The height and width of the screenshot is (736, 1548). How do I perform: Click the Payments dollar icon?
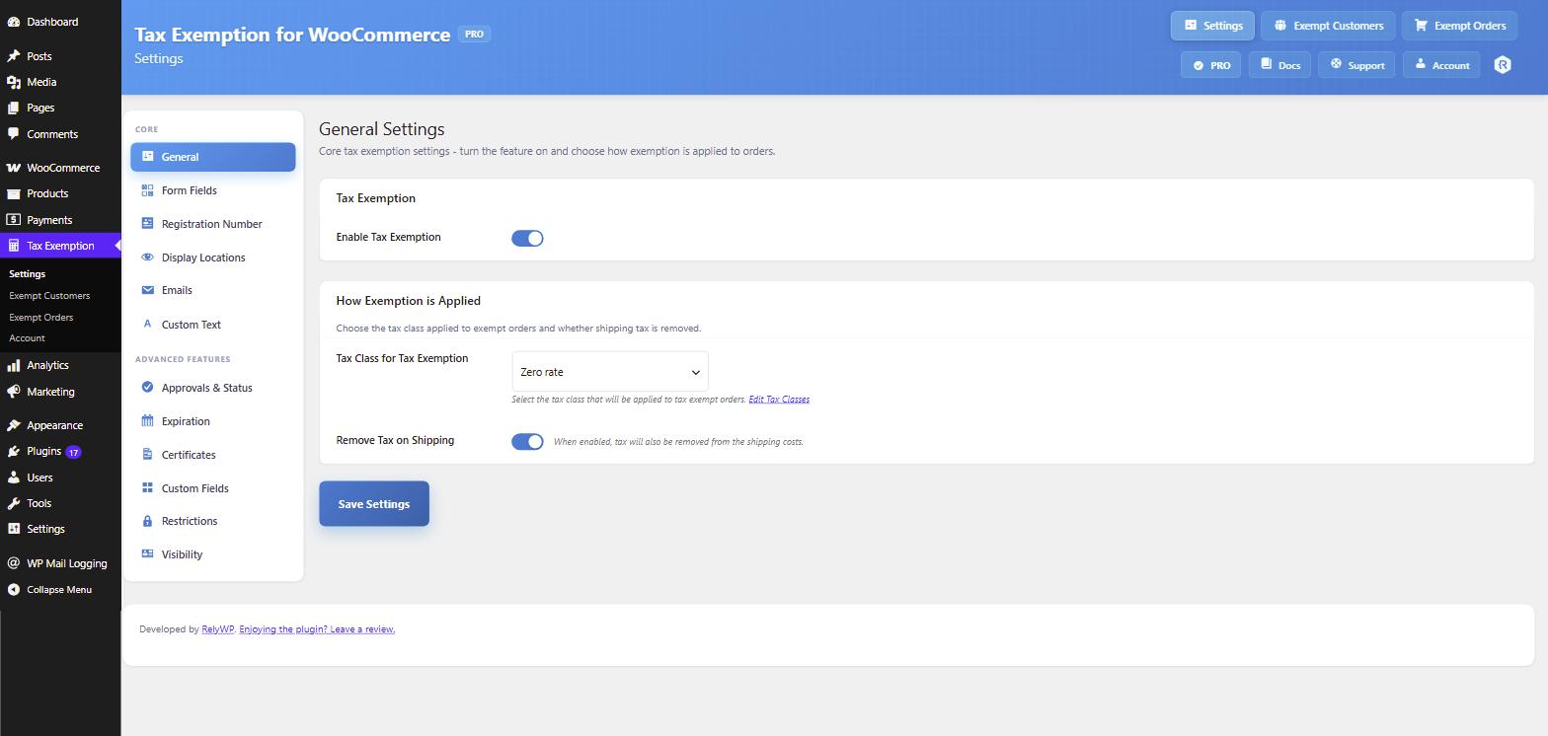(x=13, y=220)
